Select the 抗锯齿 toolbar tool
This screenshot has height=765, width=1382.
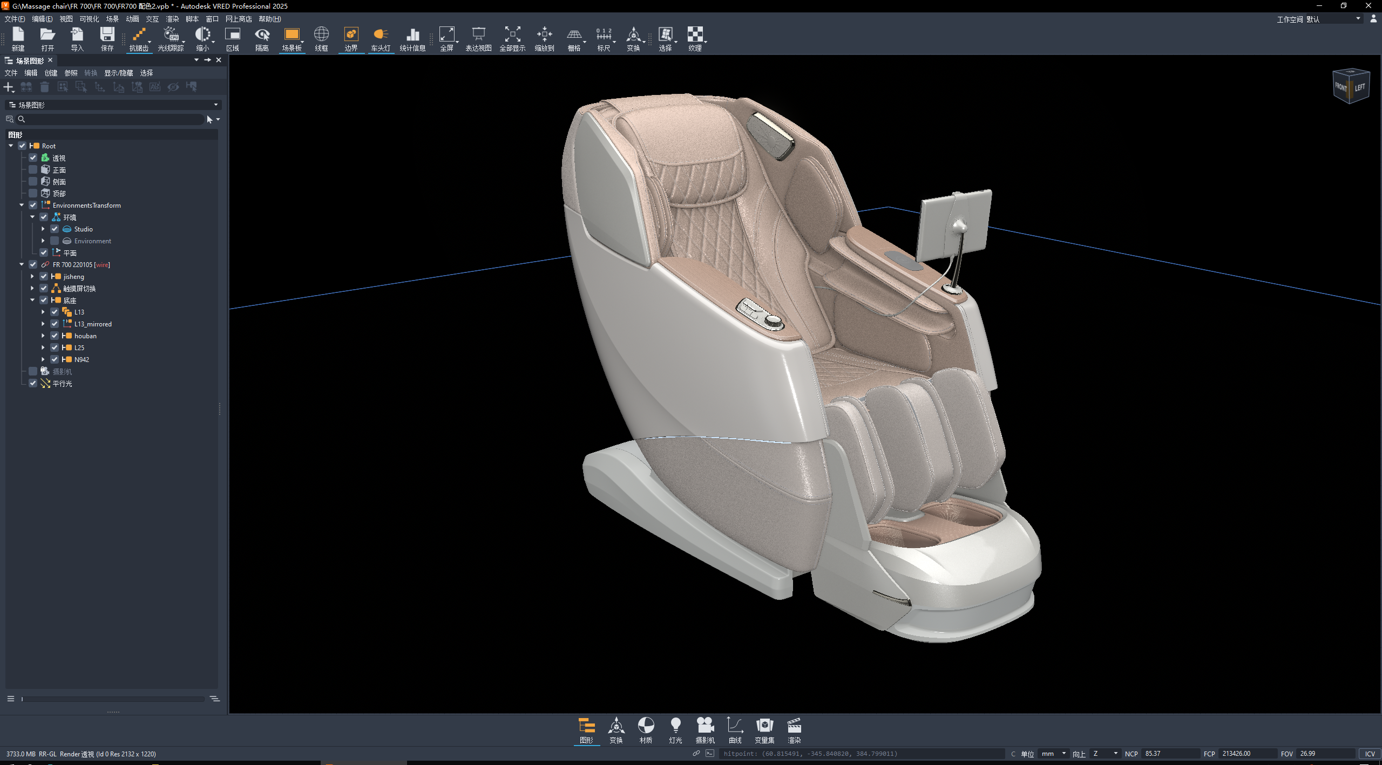(139, 38)
